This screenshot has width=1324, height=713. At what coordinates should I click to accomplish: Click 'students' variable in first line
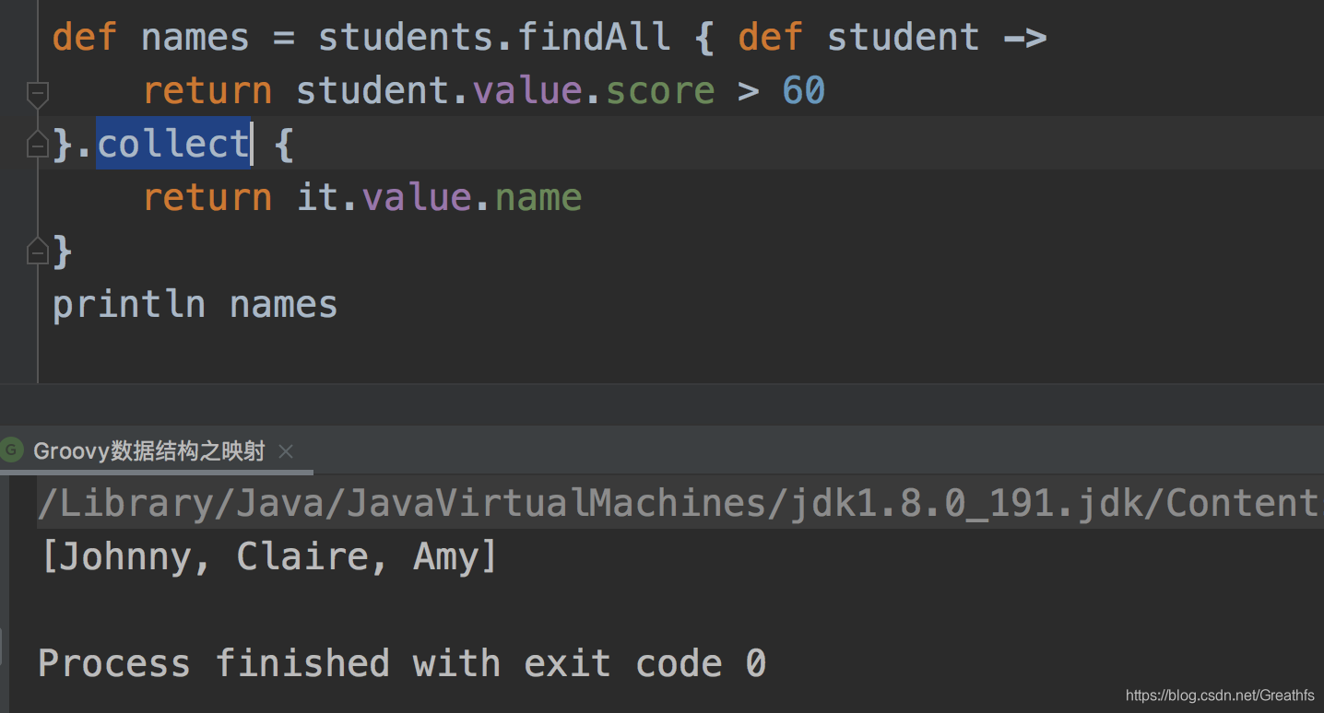coord(406,38)
